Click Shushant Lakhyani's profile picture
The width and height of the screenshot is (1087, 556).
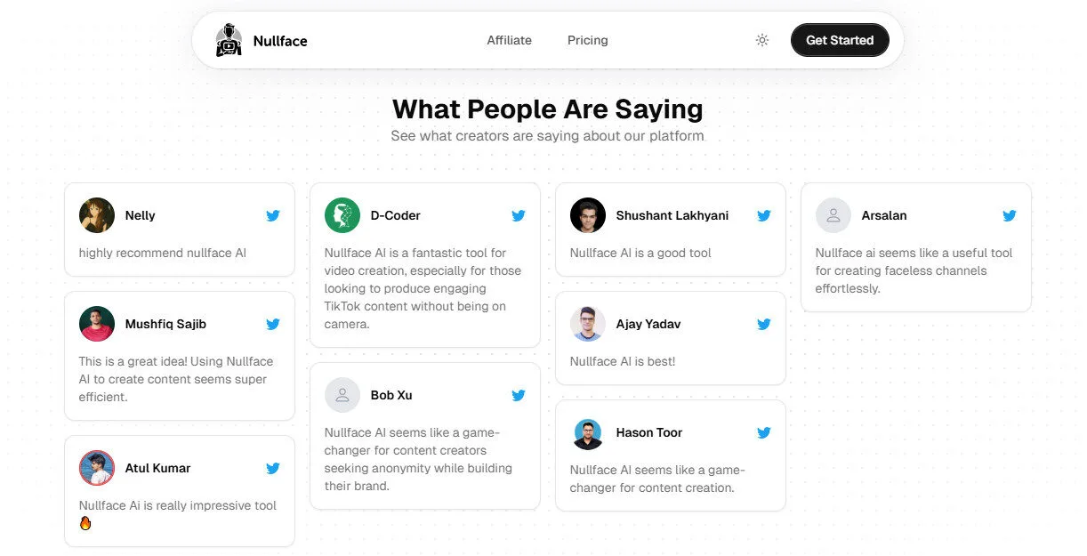(x=587, y=215)
